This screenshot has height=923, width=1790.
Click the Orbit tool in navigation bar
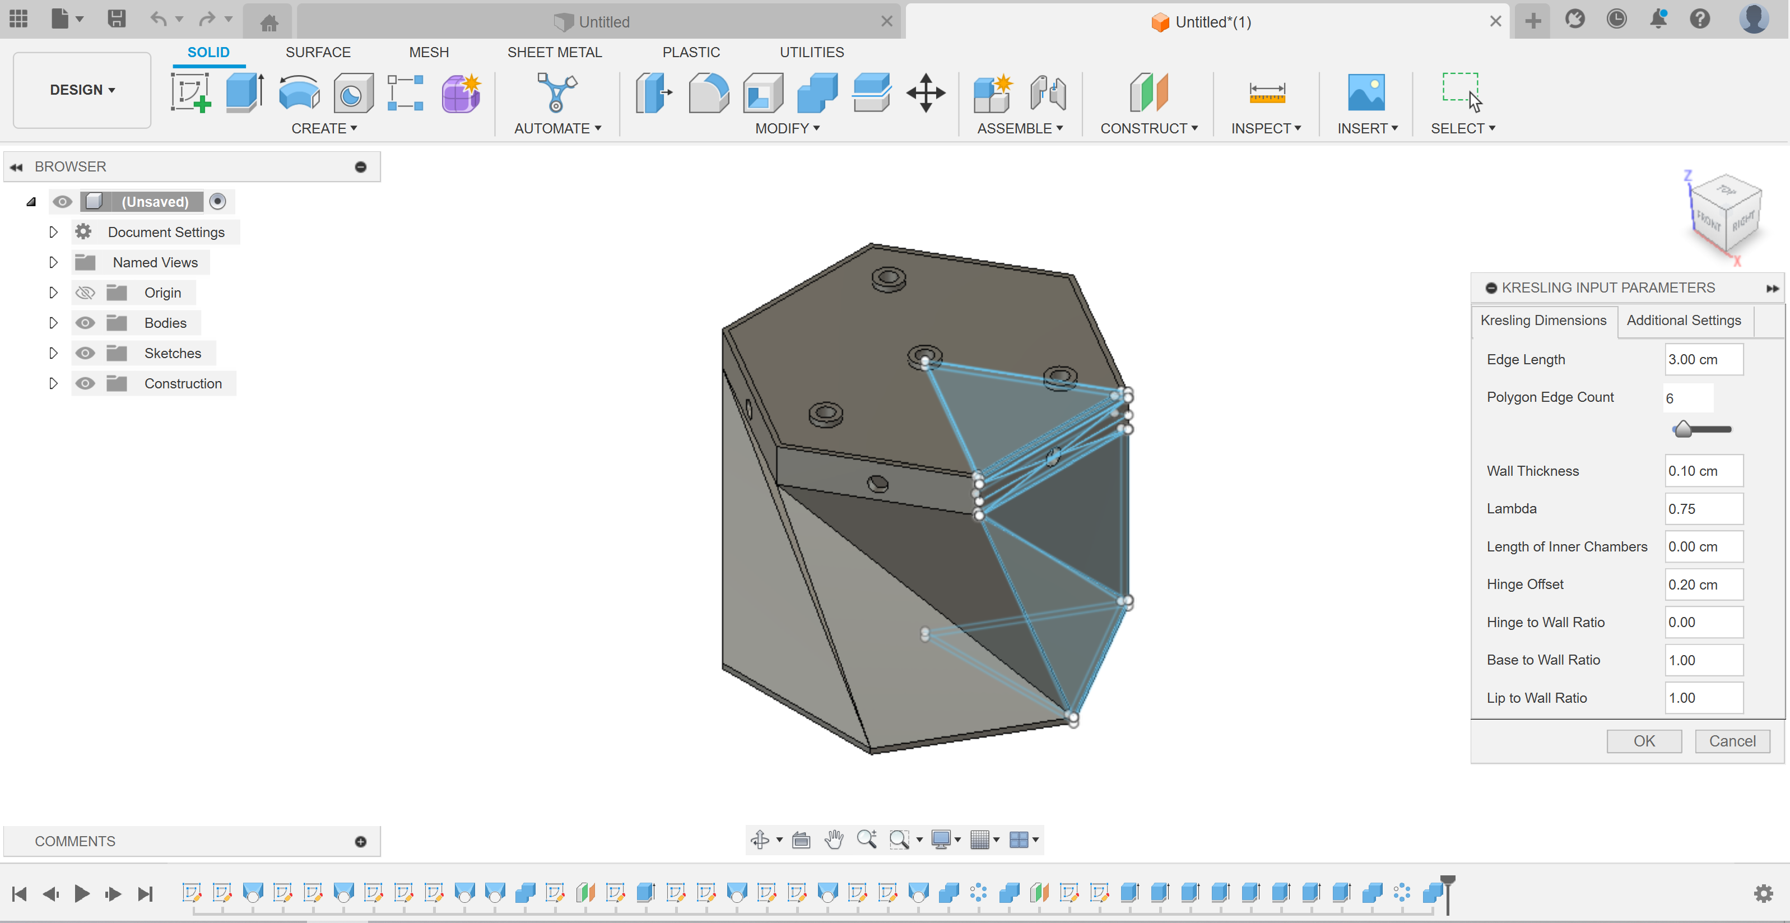coord(760,839)
